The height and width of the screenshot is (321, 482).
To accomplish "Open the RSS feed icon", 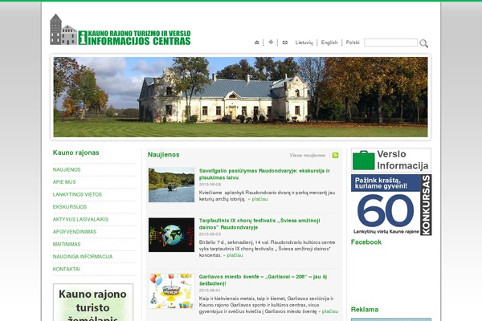I will pyautogui.click(x=335, y=155).
